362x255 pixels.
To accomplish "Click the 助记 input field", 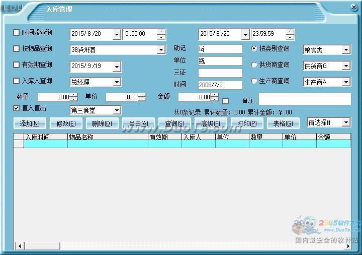I will 220,49.
